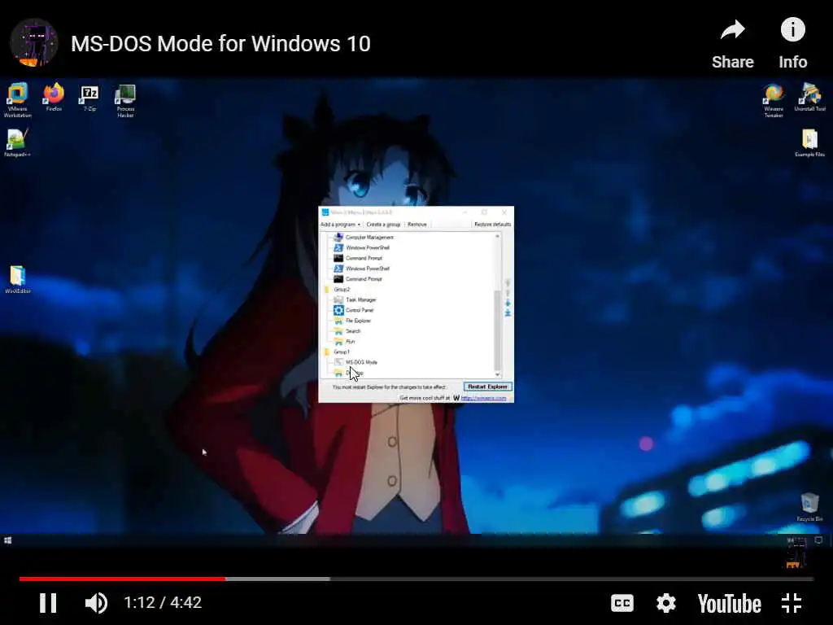Select the WinXEditor desktop folder icon
This screenshot has width=833, height=625.
18,280
